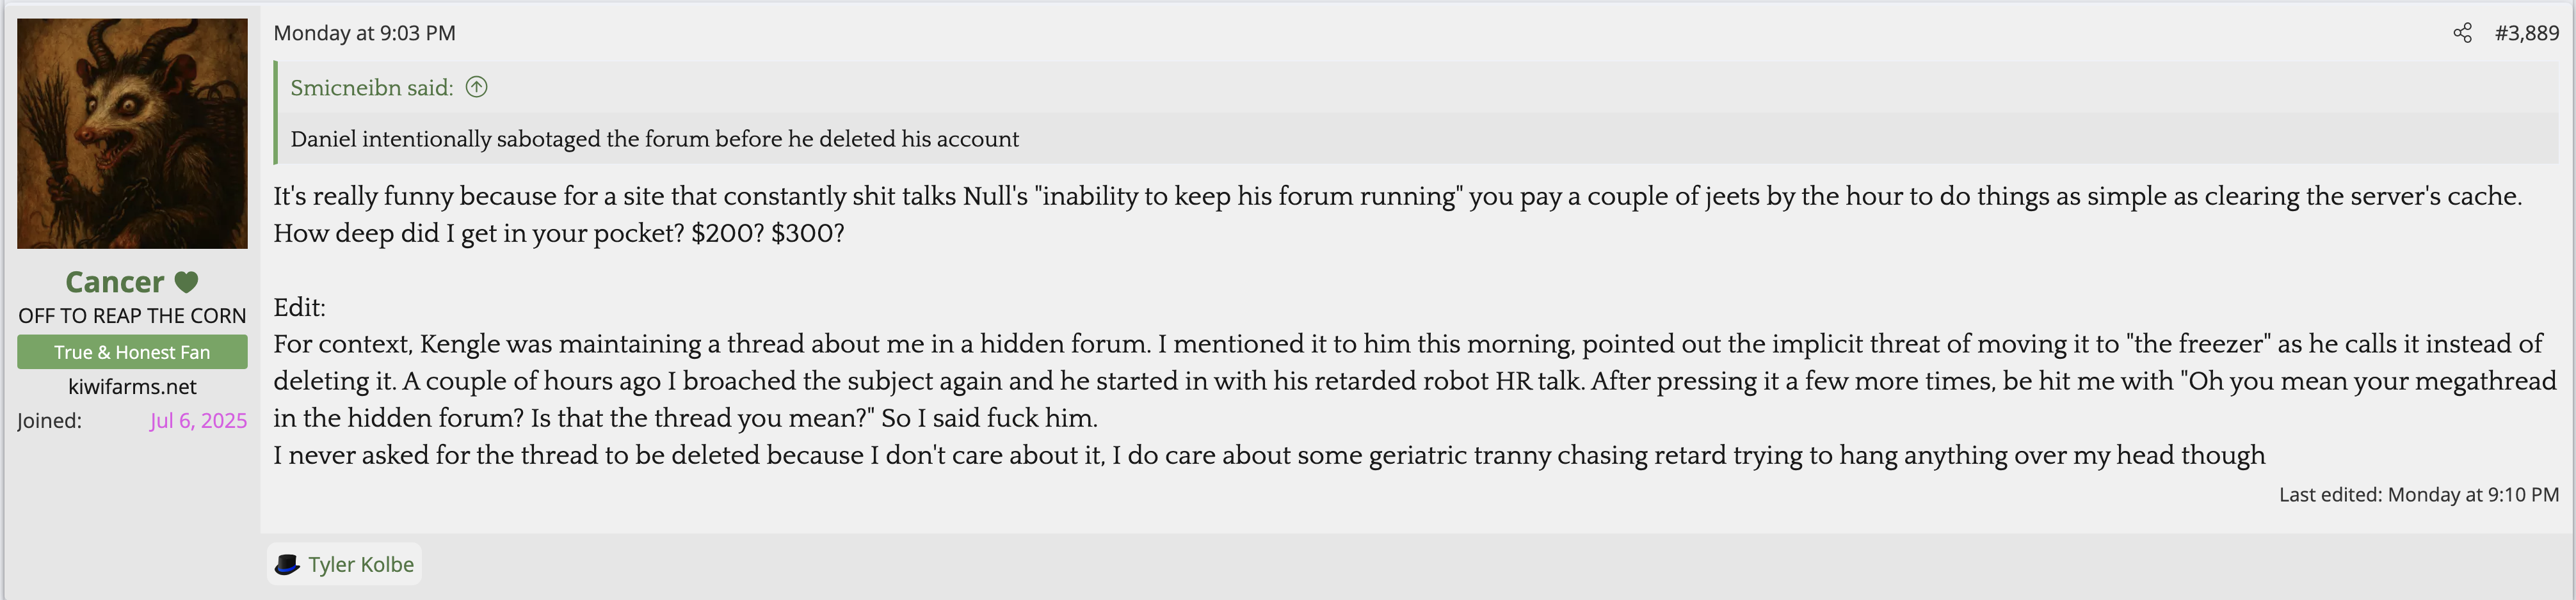This screenshot has height=600, width=2576.
Task: Click the kiwifarms.net text under the badge
Action: pyautogui.click(x=132, y=386)
